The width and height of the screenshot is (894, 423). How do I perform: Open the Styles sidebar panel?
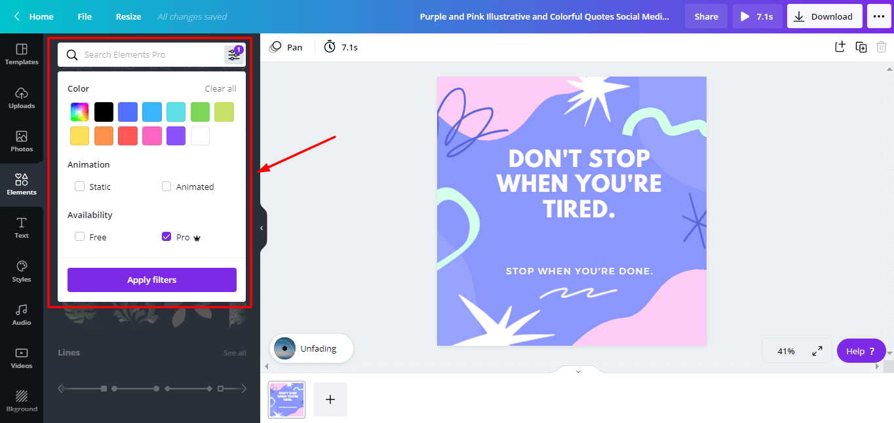tap(22, 270)
